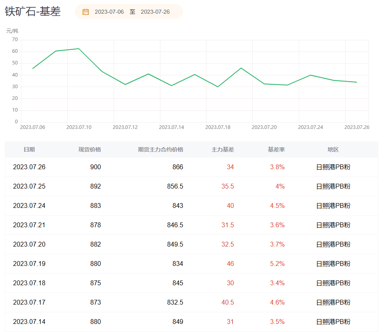
Task: Click 日照港PB粉 in 2023.07.19 row
Action: (x=333, y=264)
